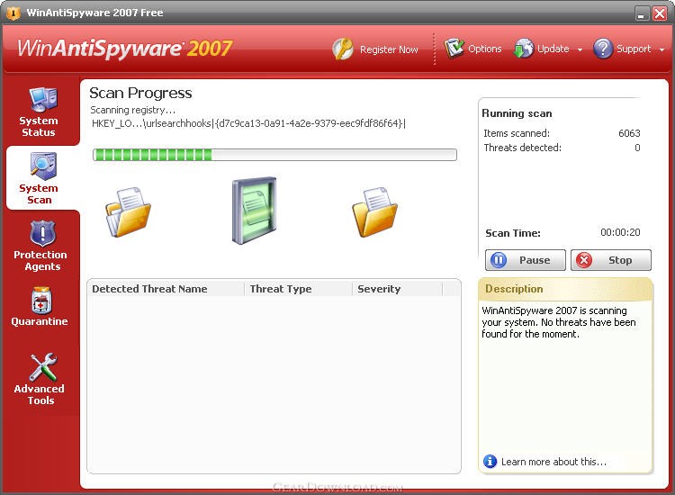Open Learn more about this link
675x495 pixels.
pos(553,462)
